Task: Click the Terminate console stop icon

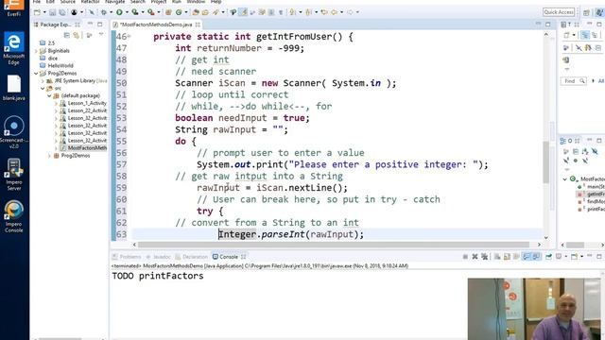Action: click(x=465, y=257)
